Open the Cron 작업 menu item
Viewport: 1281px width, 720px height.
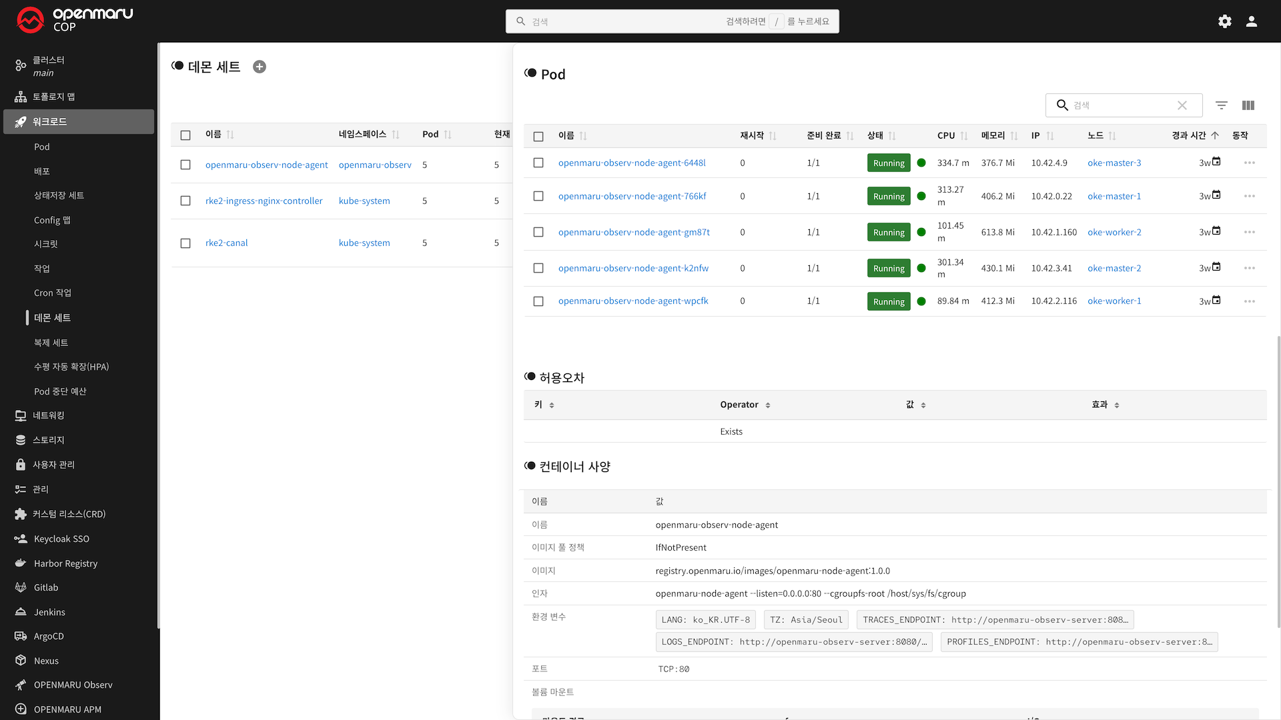53,293
